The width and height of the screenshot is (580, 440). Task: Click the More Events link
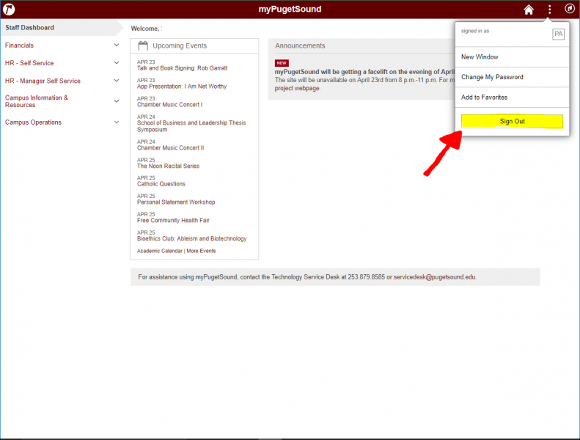coord(201,251)
